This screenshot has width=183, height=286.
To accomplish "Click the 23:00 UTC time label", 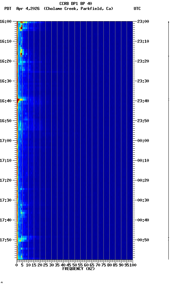I will coord(143,22).
